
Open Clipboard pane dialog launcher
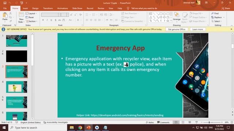click(15, 25)
